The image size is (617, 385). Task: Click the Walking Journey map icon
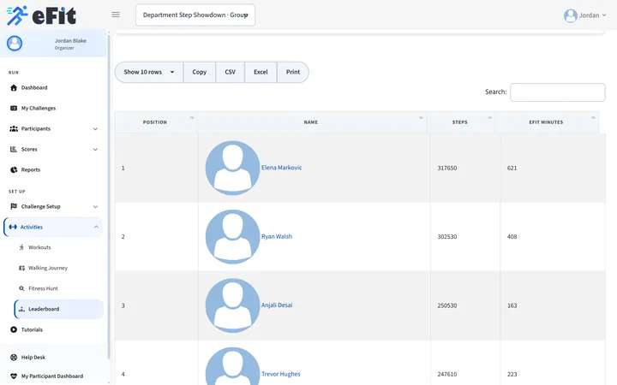point(21,268)
